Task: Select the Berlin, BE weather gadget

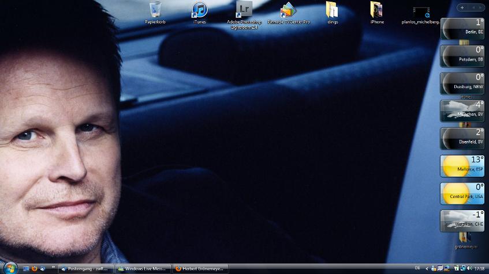Action: click(x=462, y=28)
